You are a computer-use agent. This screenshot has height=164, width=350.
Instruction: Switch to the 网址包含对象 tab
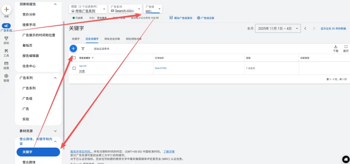pyautogui.click(x=112, y=39)
